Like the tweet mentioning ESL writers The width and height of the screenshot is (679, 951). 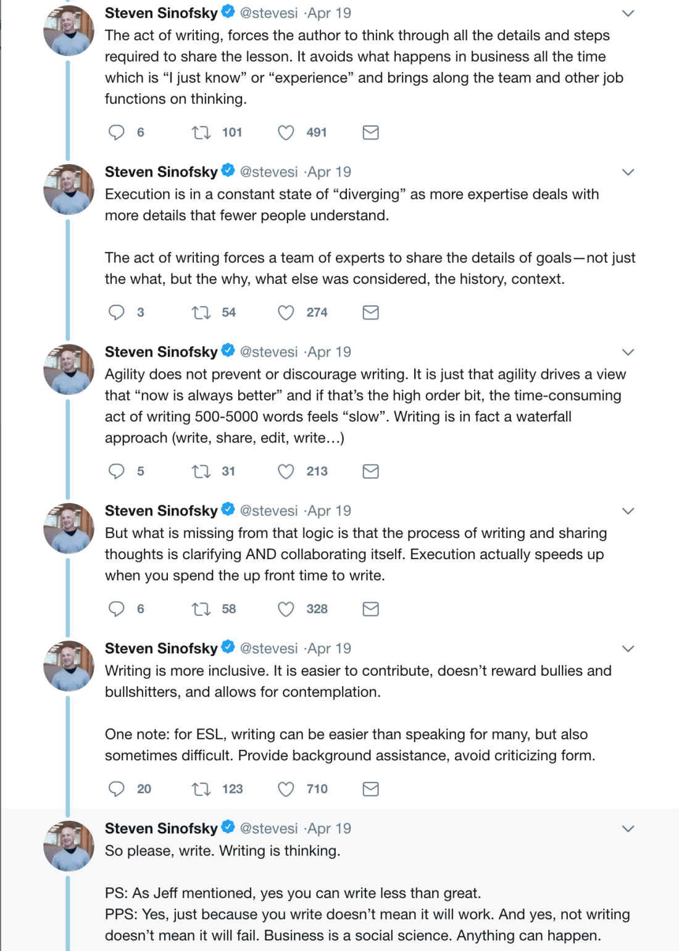coord(286,789)
